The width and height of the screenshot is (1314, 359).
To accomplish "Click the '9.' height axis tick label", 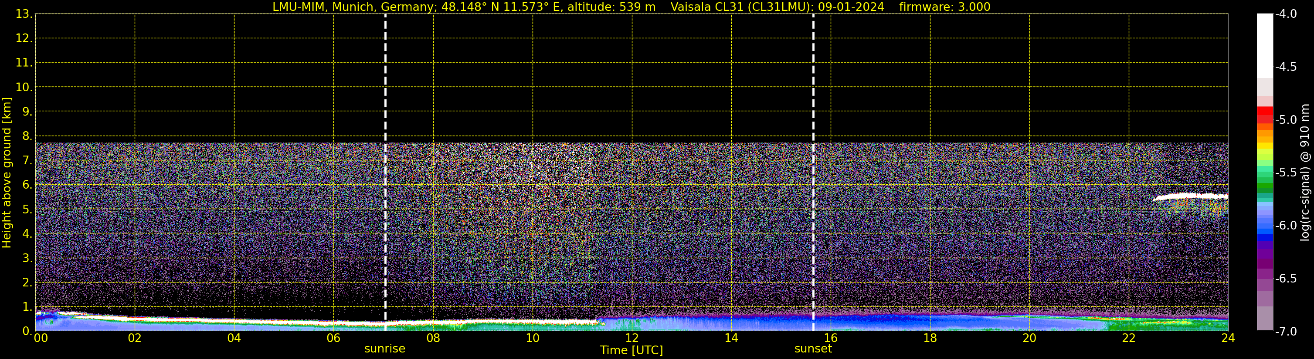I will 27,112.
